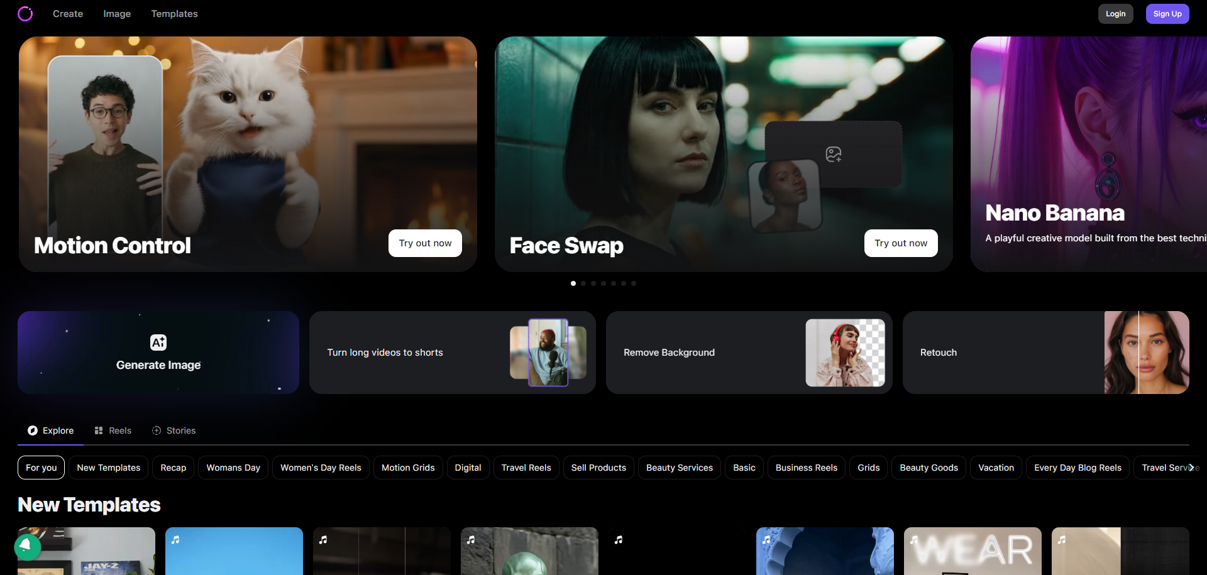Click the image upload icon on Face Swap
This screenshot has width=1207, height=575.
(x=834, y=155)
